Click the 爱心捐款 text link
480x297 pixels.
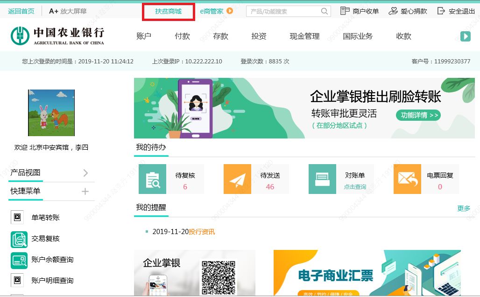414,11
